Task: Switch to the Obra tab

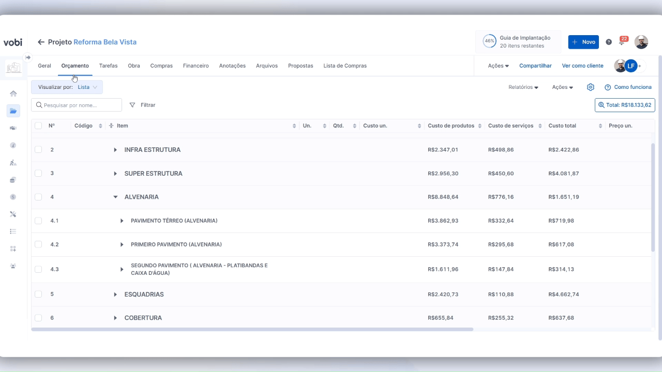Action: (x=134, y=66)
